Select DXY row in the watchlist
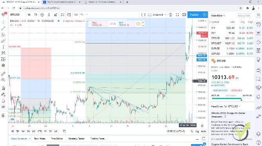The image size is (262, 146). 232,33
